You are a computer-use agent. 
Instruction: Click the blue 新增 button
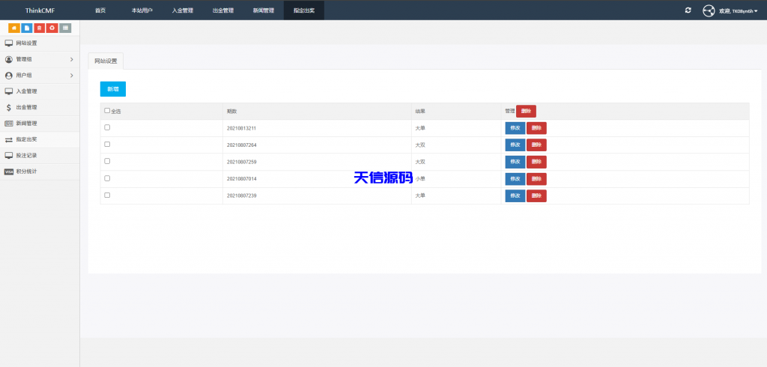(113, 89)
